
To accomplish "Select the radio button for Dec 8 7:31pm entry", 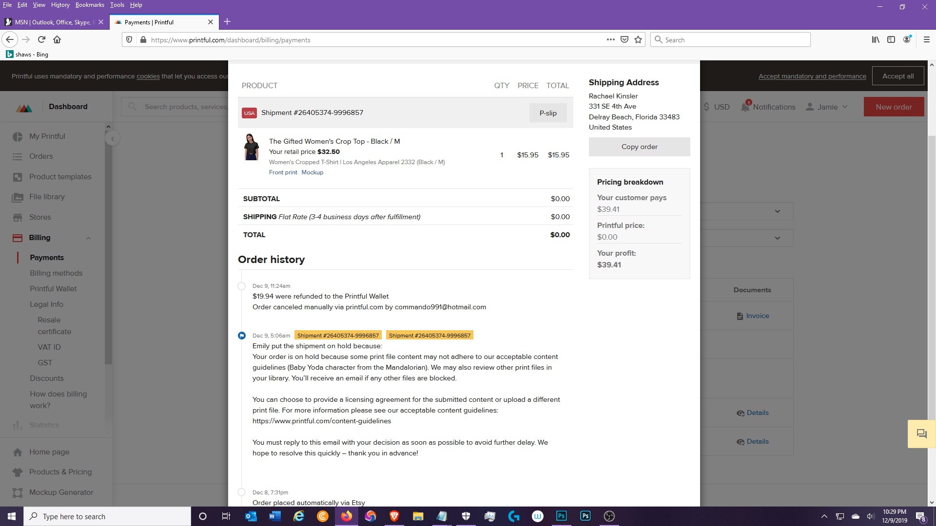I will [x=242, y=492].
